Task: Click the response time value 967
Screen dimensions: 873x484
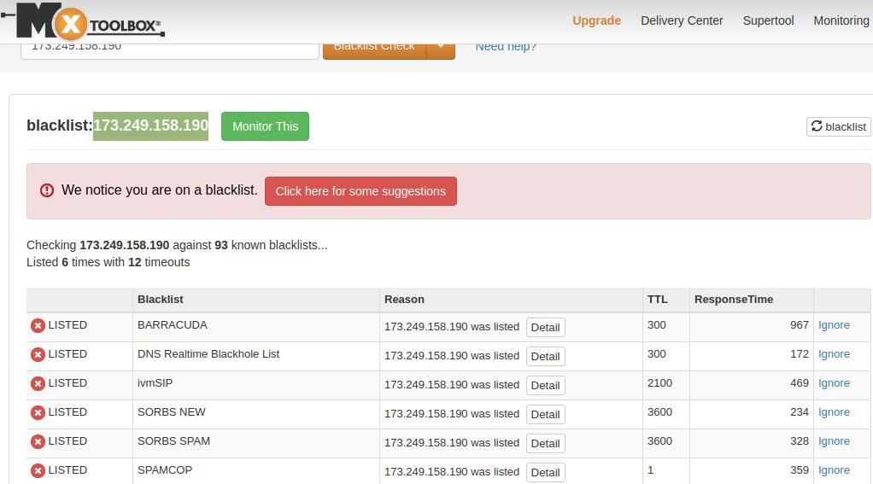Action: click(800, 325)
